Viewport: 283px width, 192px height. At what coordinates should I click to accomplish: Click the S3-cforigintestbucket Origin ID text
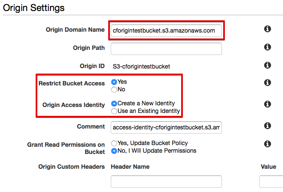click(x=141, y=66)
